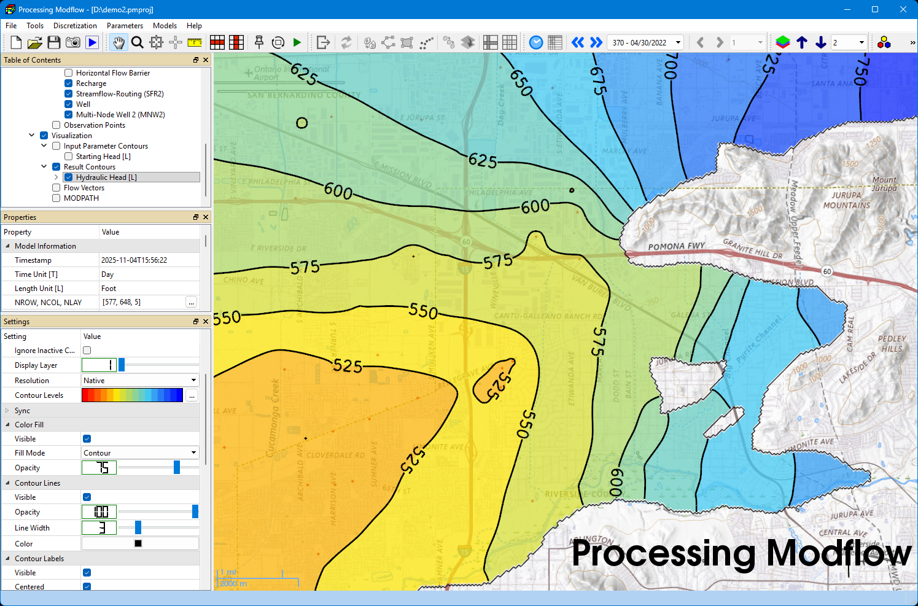Select the Starting Head [L] tree item
This screenshot has height=606, width=918.
103,157
